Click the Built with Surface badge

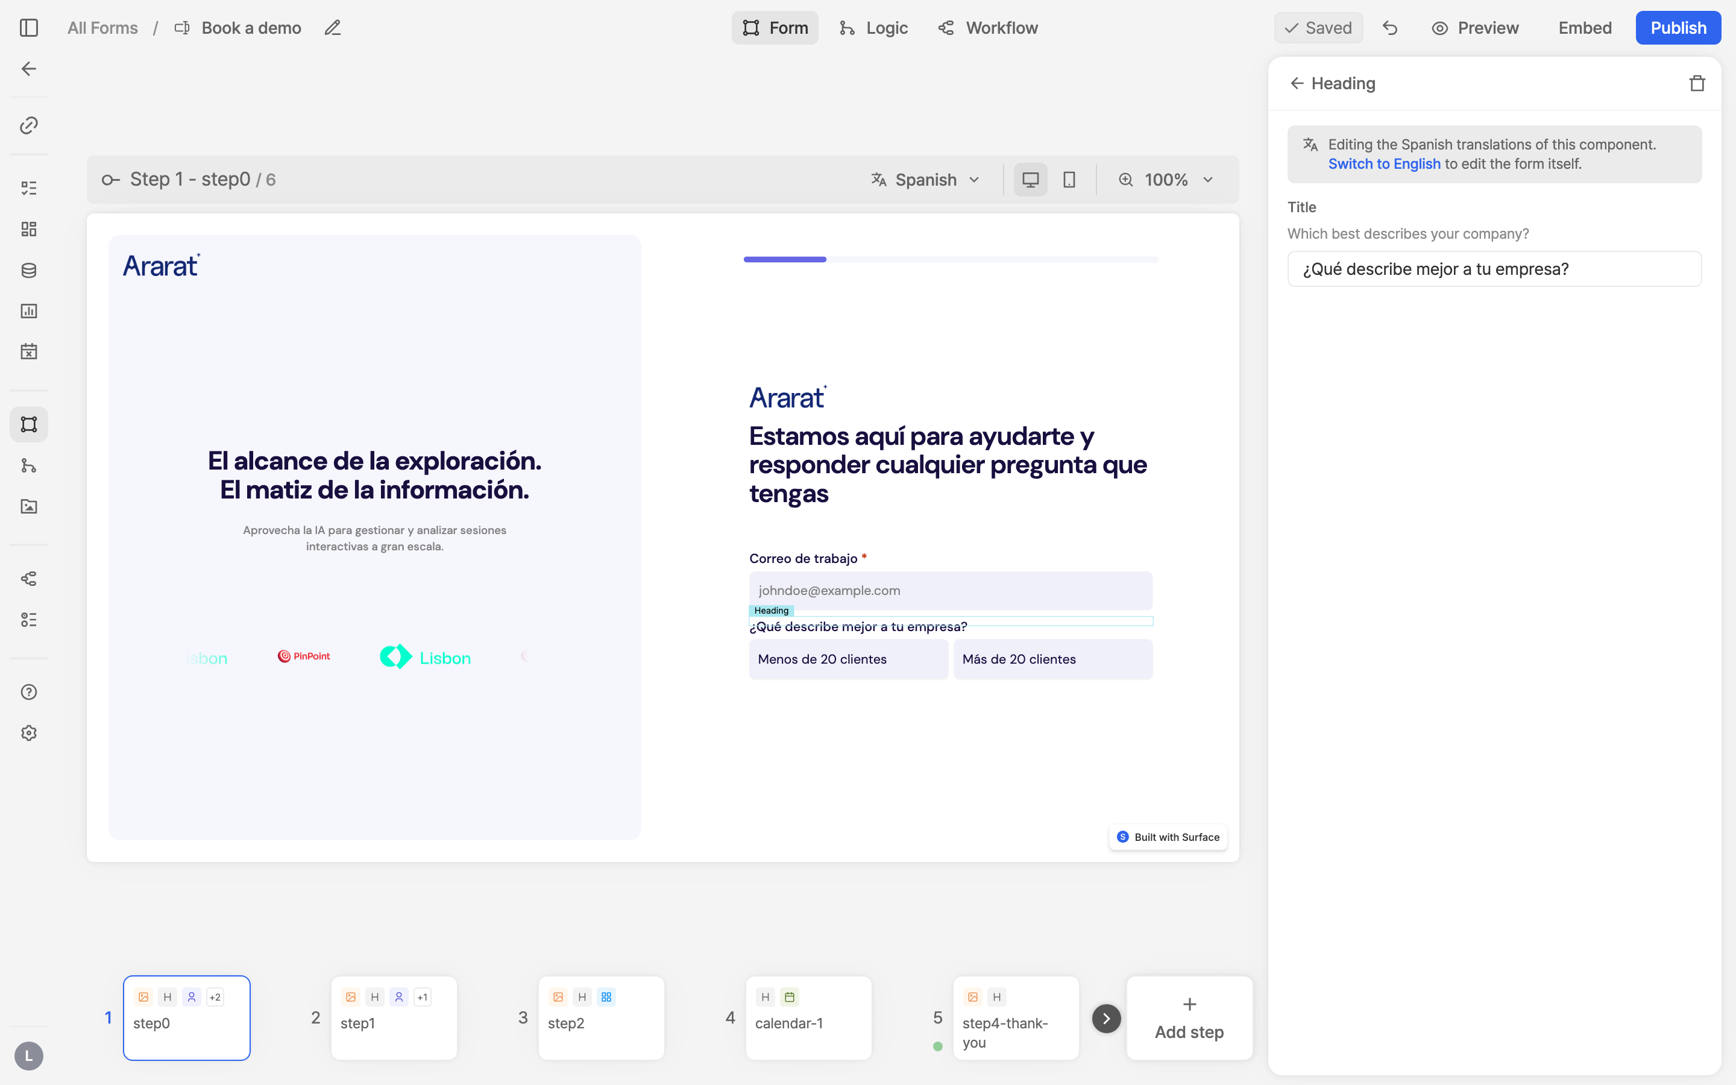pyautogui.click(x=1168, y=837)
